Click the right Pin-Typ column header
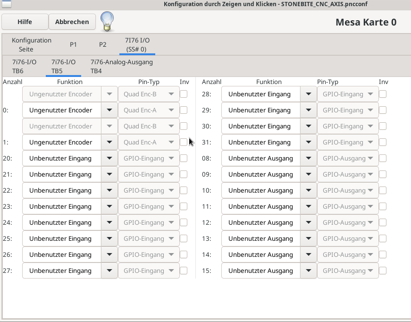This screenshot has width=411, height=322. (327, 82)
